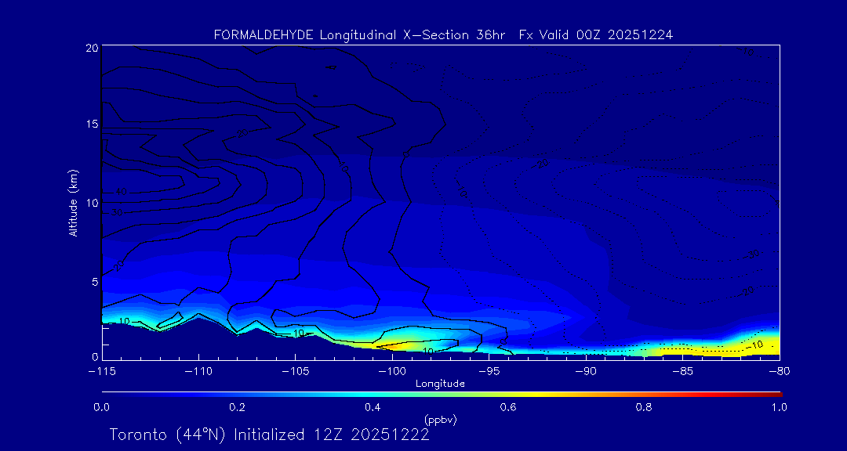The width and height of the screenshot is (847, 451).
Task: Click the 20 km altitude tick label
Action: [x=91, y=48]
